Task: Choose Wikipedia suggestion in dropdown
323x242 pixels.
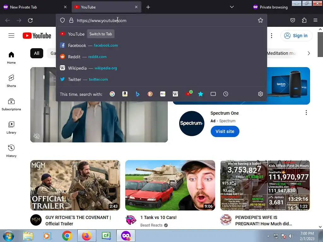Action: click(x=161, y=68)
